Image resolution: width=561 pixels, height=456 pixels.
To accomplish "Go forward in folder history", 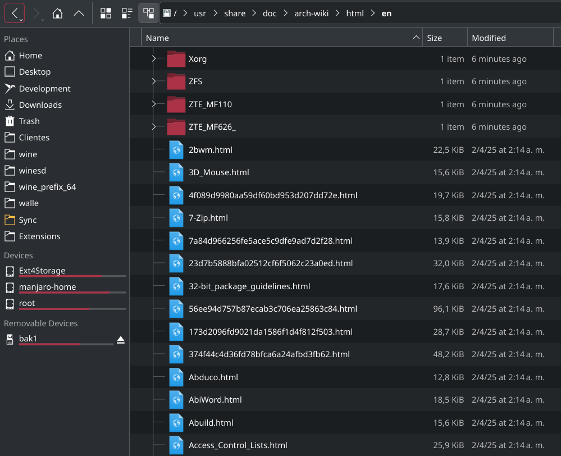I will click(x=36, y=13).
